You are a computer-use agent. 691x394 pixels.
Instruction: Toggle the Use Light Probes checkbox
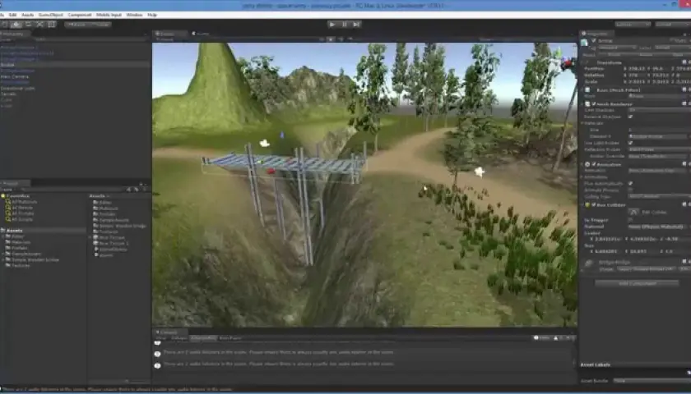tap(631, 143)
